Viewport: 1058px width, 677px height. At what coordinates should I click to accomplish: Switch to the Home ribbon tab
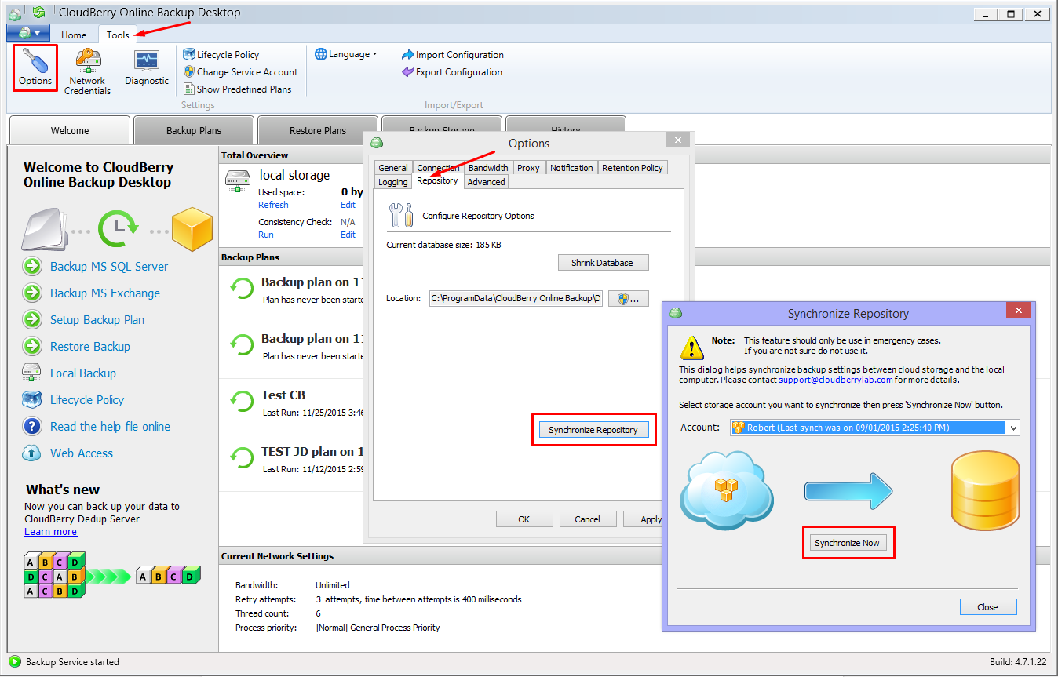pos(74,35)
